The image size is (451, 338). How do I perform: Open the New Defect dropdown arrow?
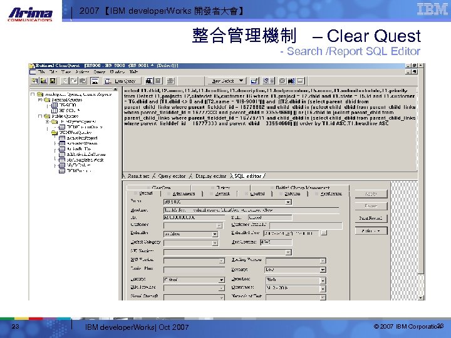241,81
